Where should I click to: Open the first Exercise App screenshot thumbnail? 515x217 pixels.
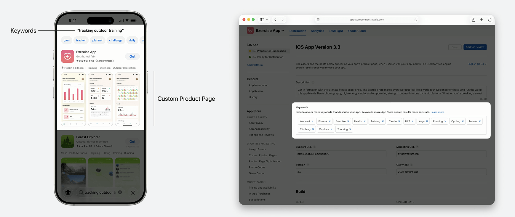point(73,99)
